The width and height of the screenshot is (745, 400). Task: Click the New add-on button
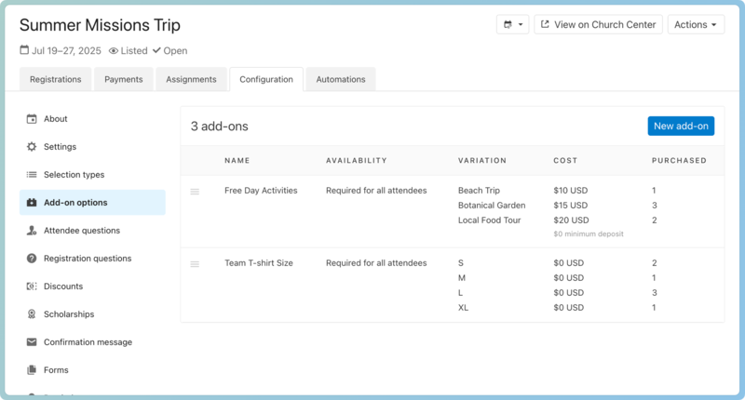tap(681, 127)
